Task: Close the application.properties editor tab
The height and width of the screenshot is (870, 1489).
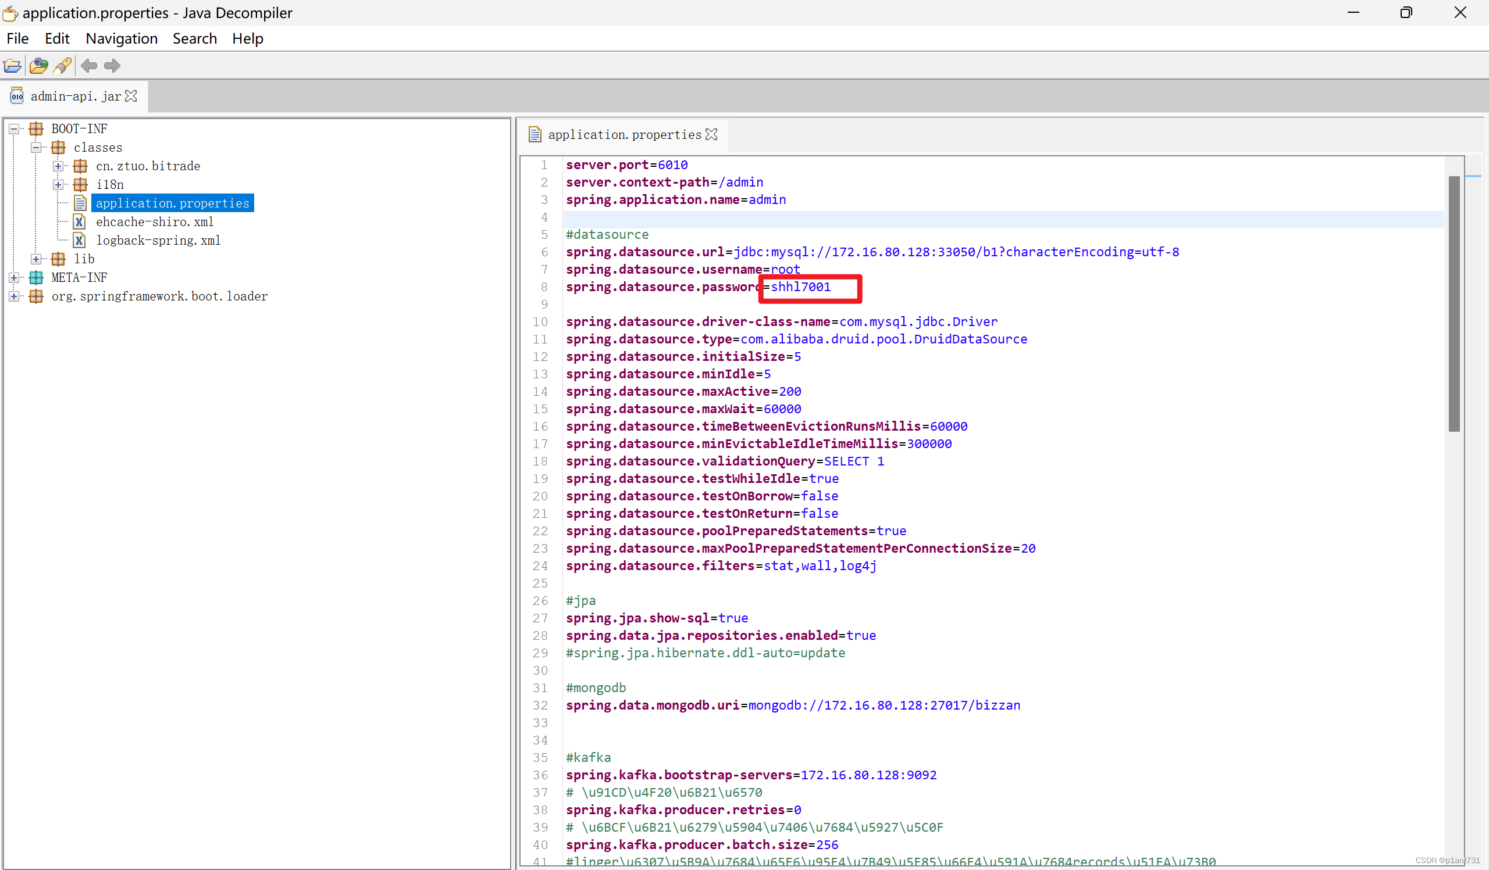Action: [x=712, y=135]
